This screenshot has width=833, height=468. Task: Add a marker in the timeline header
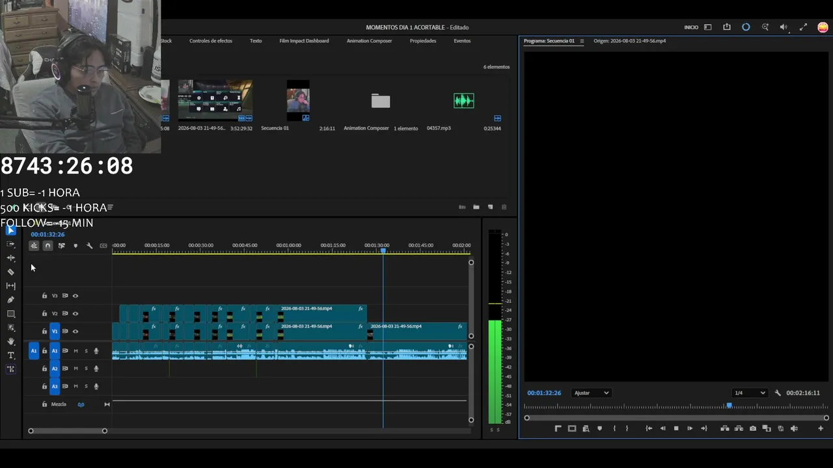[75, 246]
